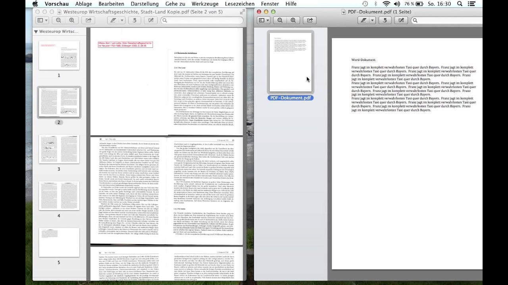Select page 2 thumbnail in sidebar
The width and height of the screenshot is (508, 285).
tap(59, 102)
